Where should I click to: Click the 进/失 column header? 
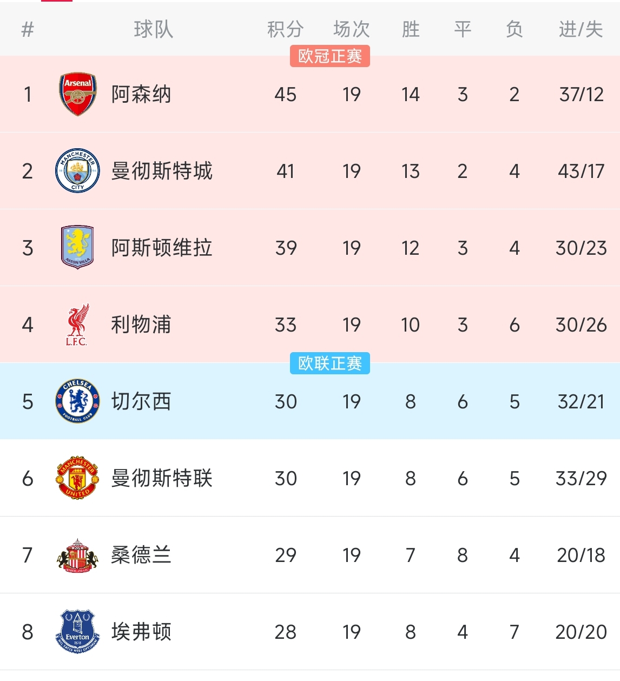[x=581, y=29]
